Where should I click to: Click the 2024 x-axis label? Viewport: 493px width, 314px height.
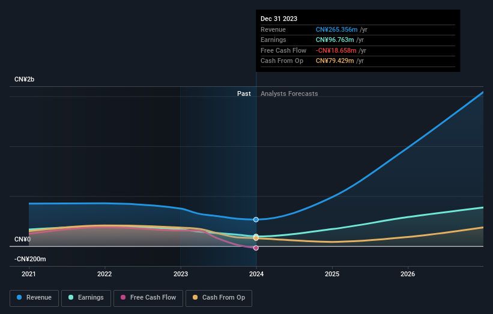(x=256, y=274)
